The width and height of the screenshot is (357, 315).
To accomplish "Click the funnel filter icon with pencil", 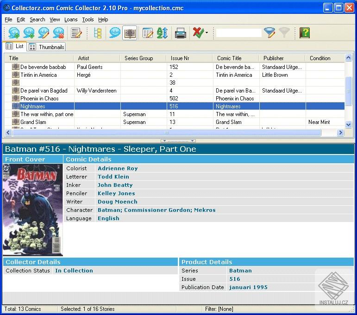I will (x=269, y=33).
